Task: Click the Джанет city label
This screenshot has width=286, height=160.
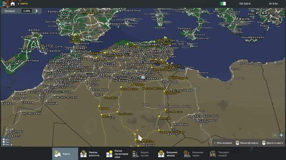Action: coord(173,134)
